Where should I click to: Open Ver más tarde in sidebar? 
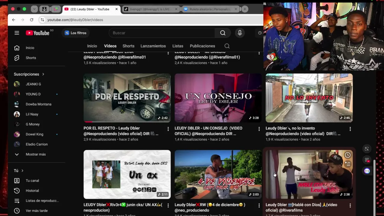click(x=37, y=211)
